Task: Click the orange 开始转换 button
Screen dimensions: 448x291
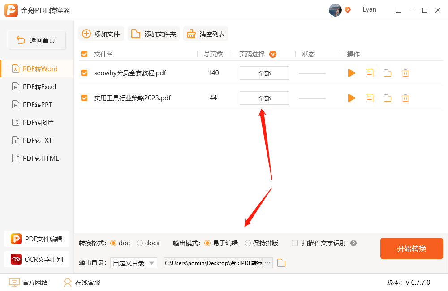Action: point(411,248)
